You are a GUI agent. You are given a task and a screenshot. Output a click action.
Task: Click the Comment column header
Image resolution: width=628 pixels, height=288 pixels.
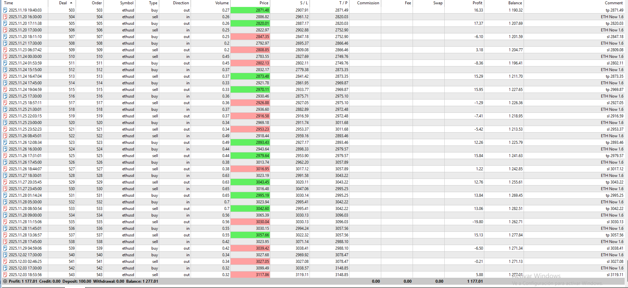click(614, 3)
